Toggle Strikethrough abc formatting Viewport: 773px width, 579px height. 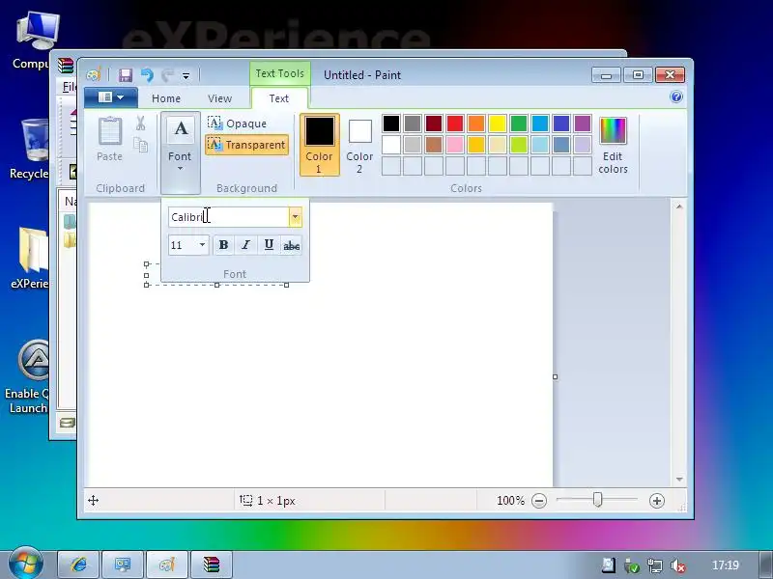[x=292, y=245]
